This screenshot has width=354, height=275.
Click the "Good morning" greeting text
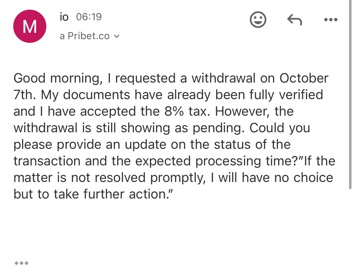pos(57,78)
